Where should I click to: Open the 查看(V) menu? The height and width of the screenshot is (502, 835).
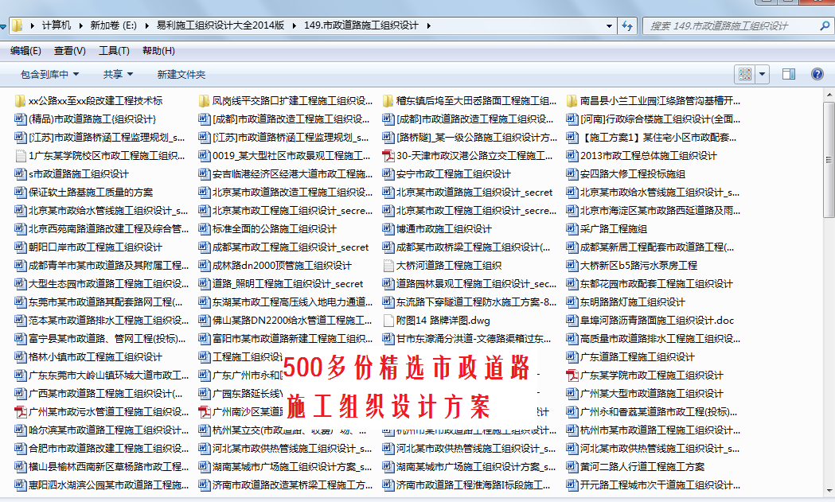(x=69, y=51)
